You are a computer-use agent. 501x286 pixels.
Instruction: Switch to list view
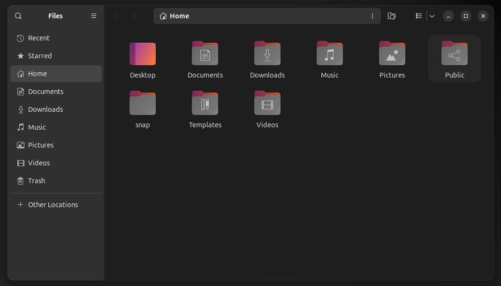[418, 15]
